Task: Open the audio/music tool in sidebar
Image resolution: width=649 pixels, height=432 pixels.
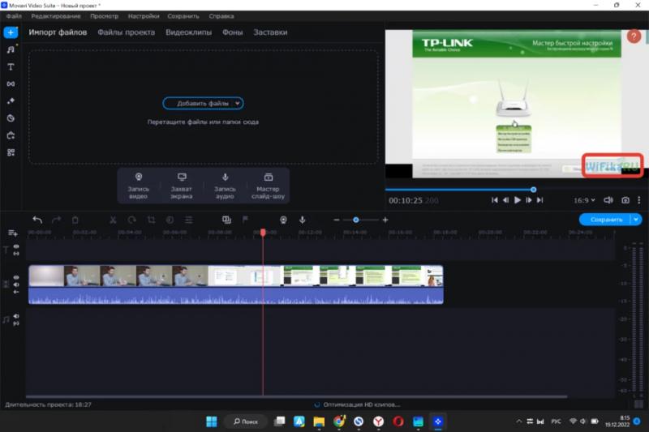Action: pos(11,49)
